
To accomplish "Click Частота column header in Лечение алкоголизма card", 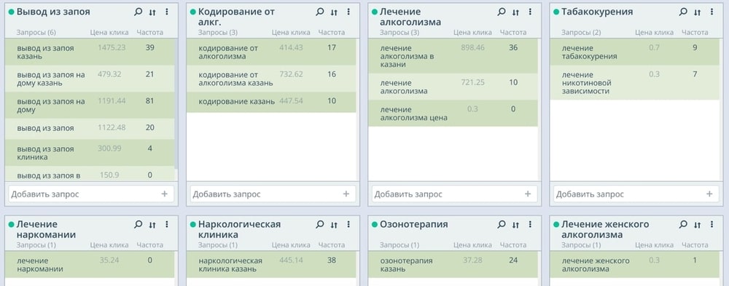I will pos(512,33).
